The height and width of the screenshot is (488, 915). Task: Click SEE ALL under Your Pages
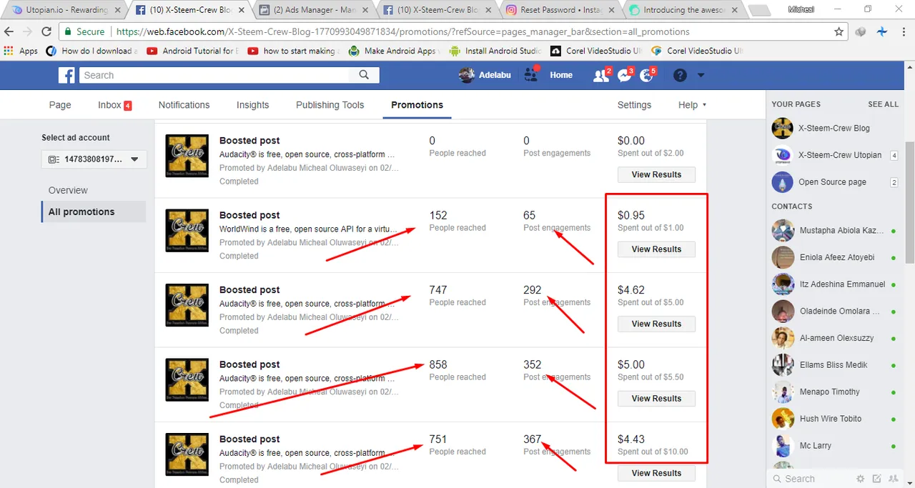883,104
